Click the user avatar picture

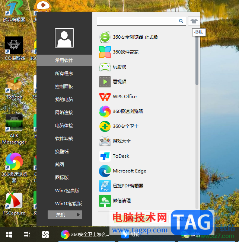click(x=64, y=38)
